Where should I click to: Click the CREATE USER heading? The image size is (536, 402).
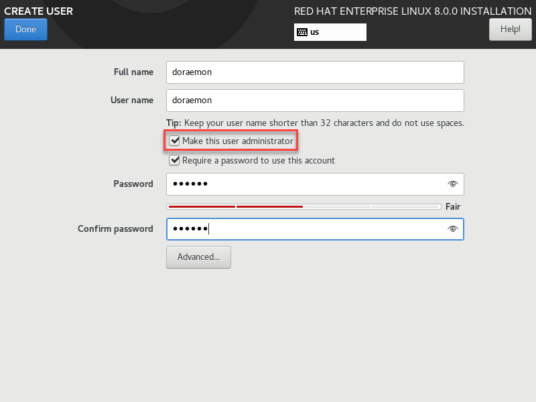pyautogui.click(x=38, y=11)
